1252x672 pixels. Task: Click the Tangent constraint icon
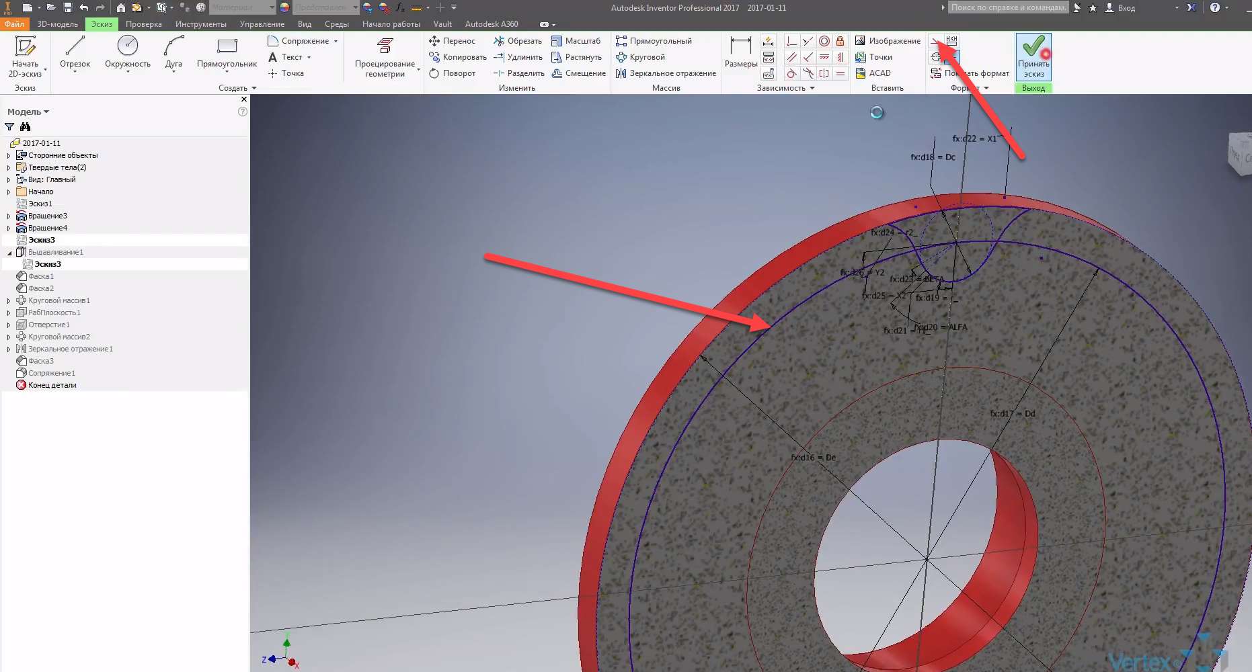[x=792, y=73]
